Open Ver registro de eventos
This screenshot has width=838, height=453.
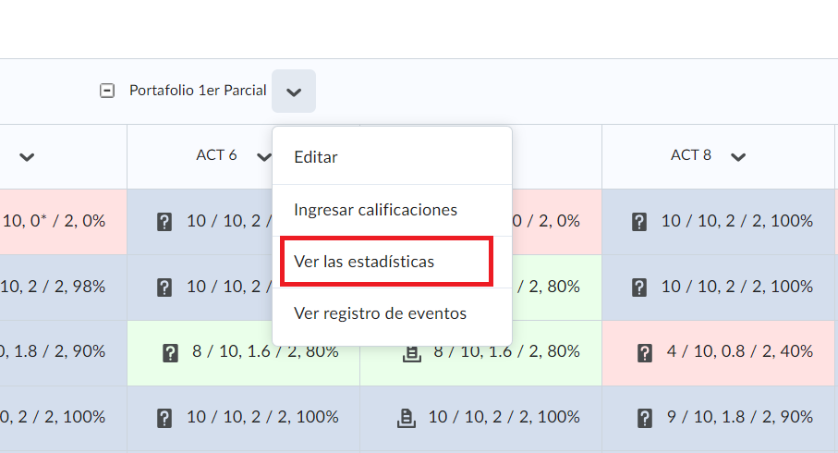tap(380, 313)
